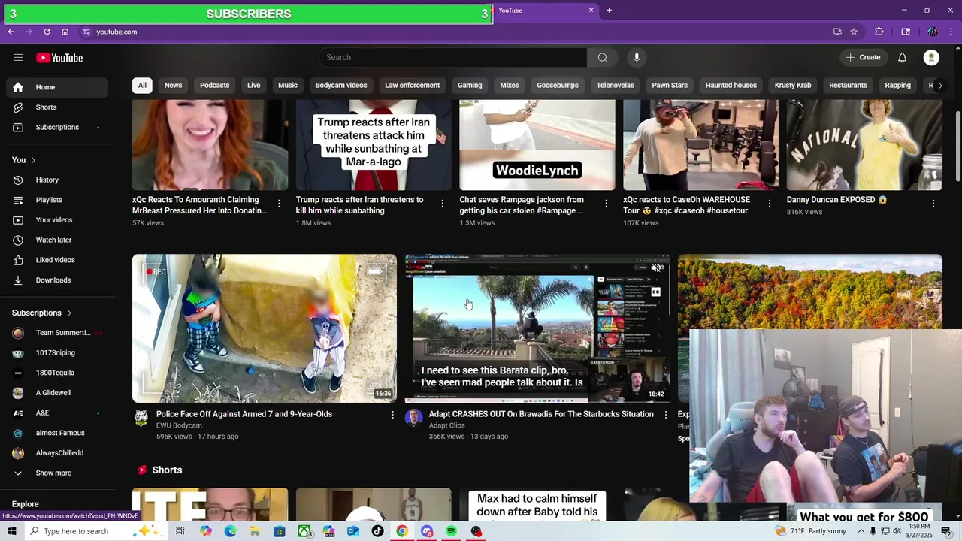This screenshot has height=541, width=962.
Task: Select the Krusty Krab filter chip
Action: pos(793,86)
